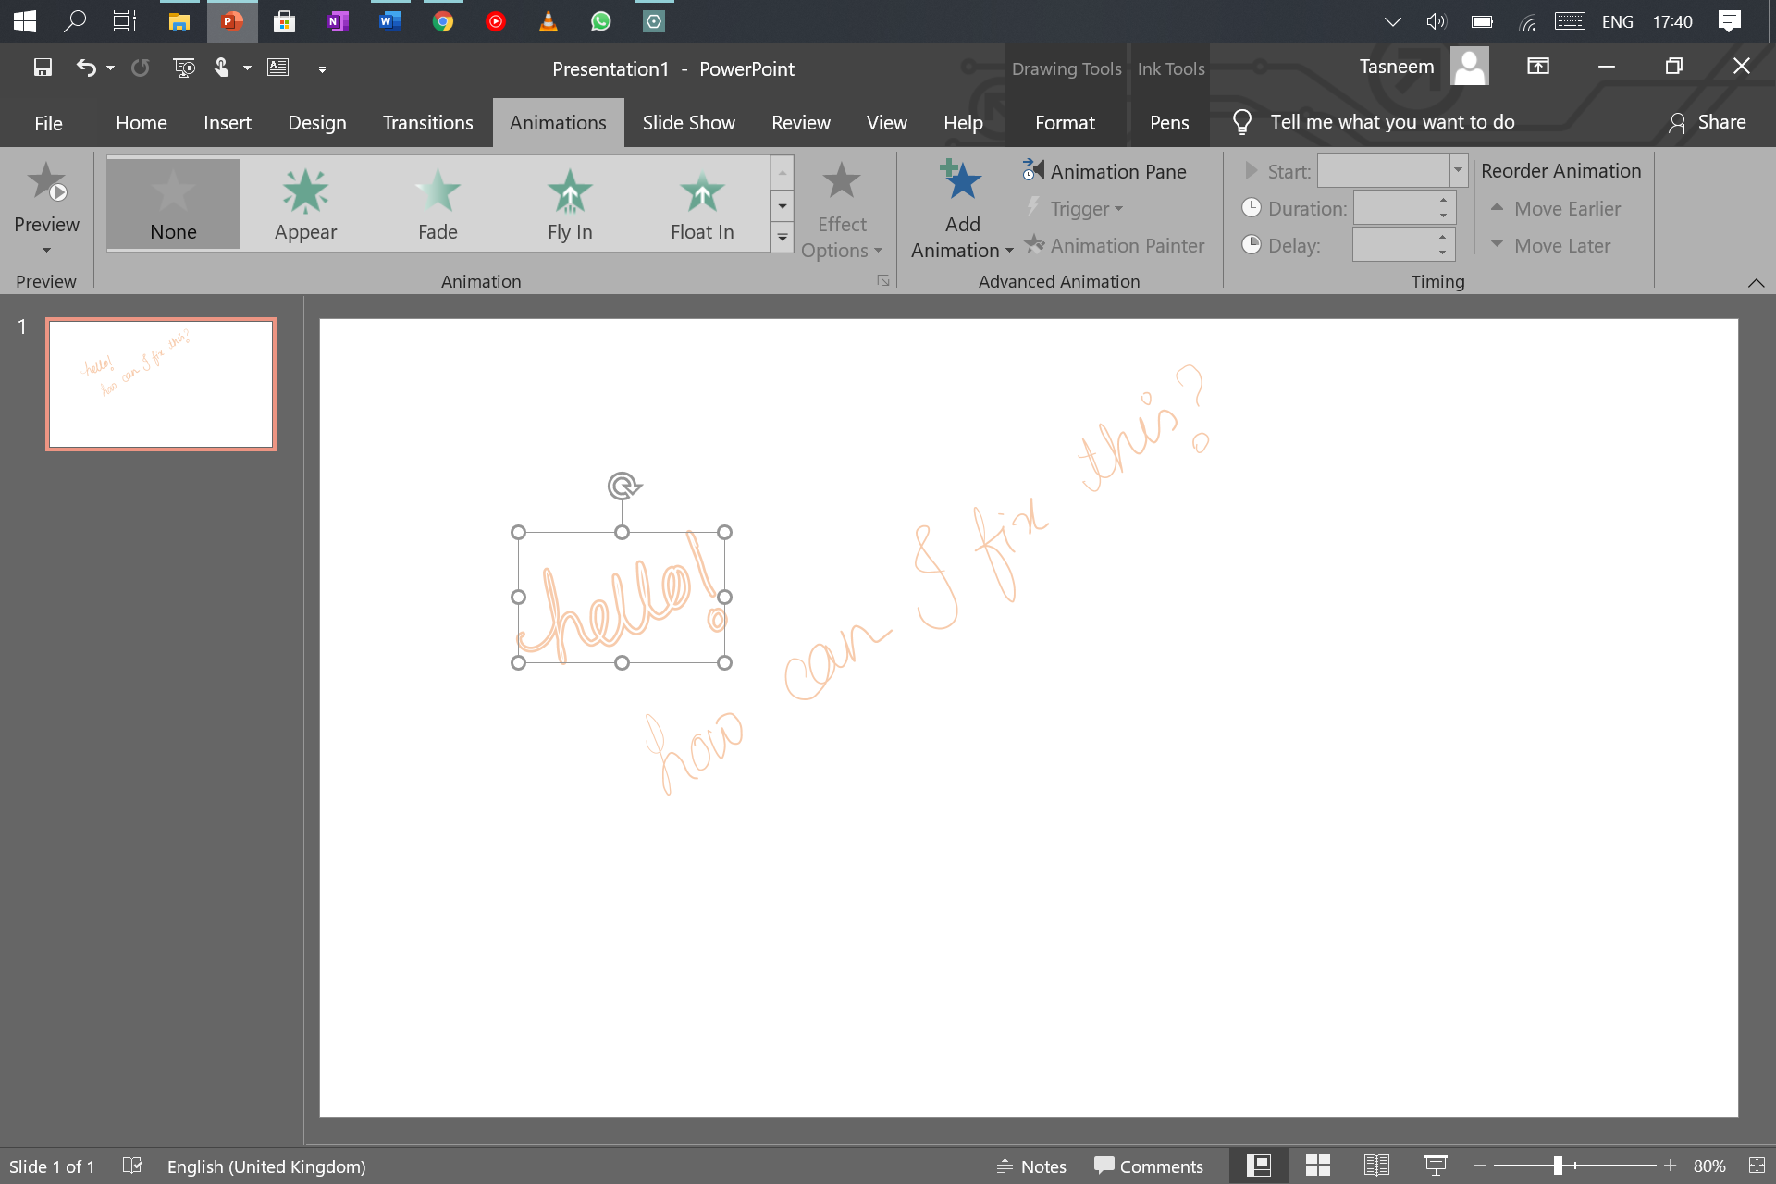Toggle Touch/Mouse mode icon
This screenshot has width=1776, height=1184.
[x=222, y=68]
